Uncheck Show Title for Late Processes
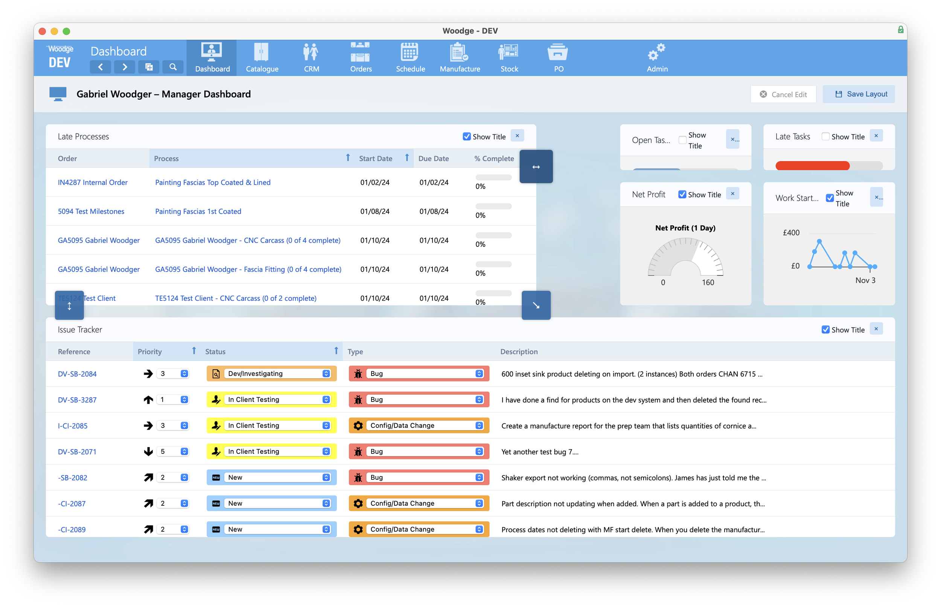The width and height of the screenshot is (941, 607). coord(467,136)
